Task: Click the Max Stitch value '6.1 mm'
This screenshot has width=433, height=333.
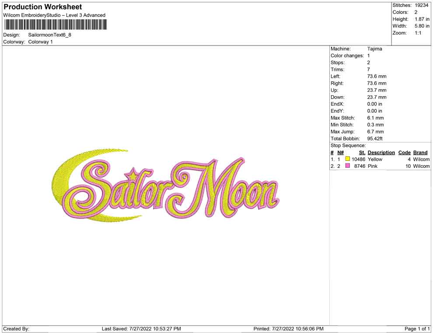Action: (375, 118)
